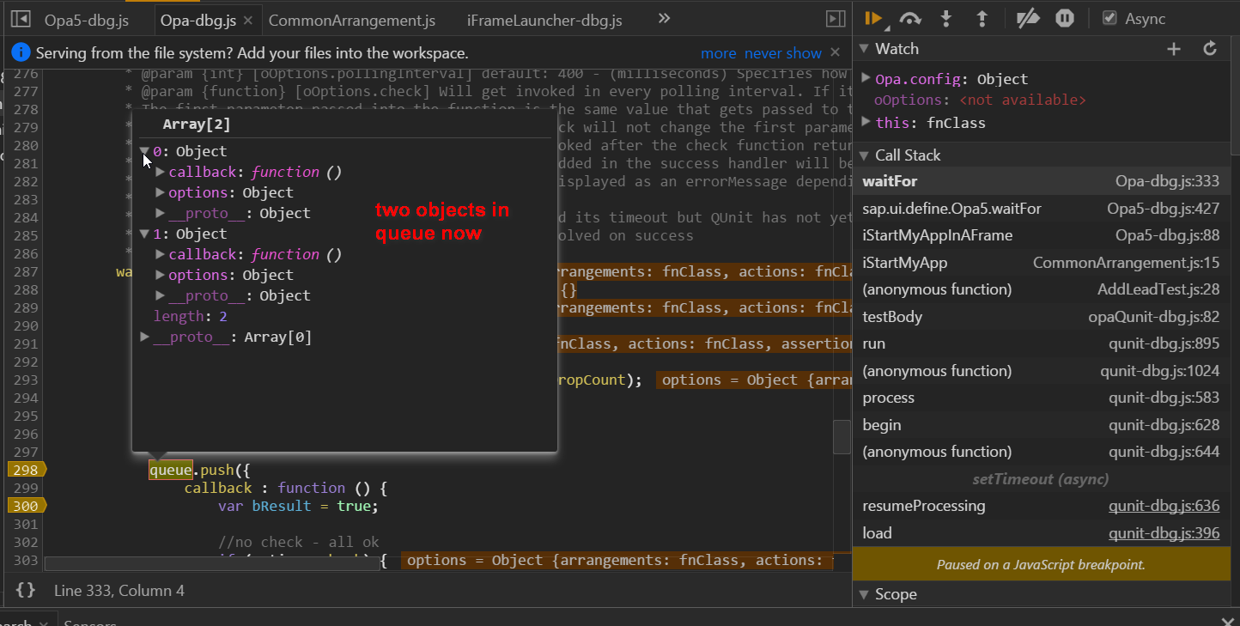Click 'length: 2' property in popup

pyautogui.click(x=191, y=316)
